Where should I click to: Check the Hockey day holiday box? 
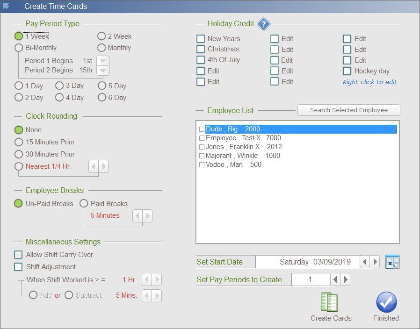347,71
